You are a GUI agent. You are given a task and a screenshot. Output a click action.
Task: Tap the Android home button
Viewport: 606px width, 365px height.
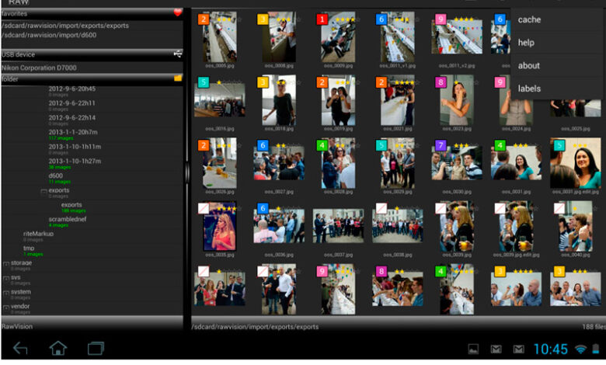coord(58,349)
